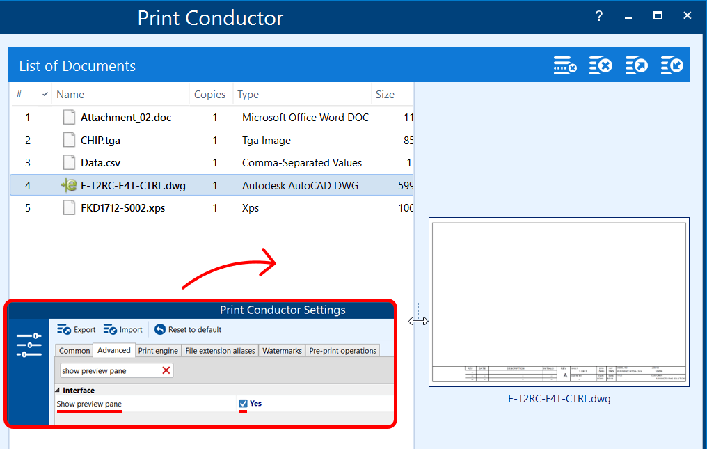
Task: Select the Watermarks tab
Action: click(282, 351)
